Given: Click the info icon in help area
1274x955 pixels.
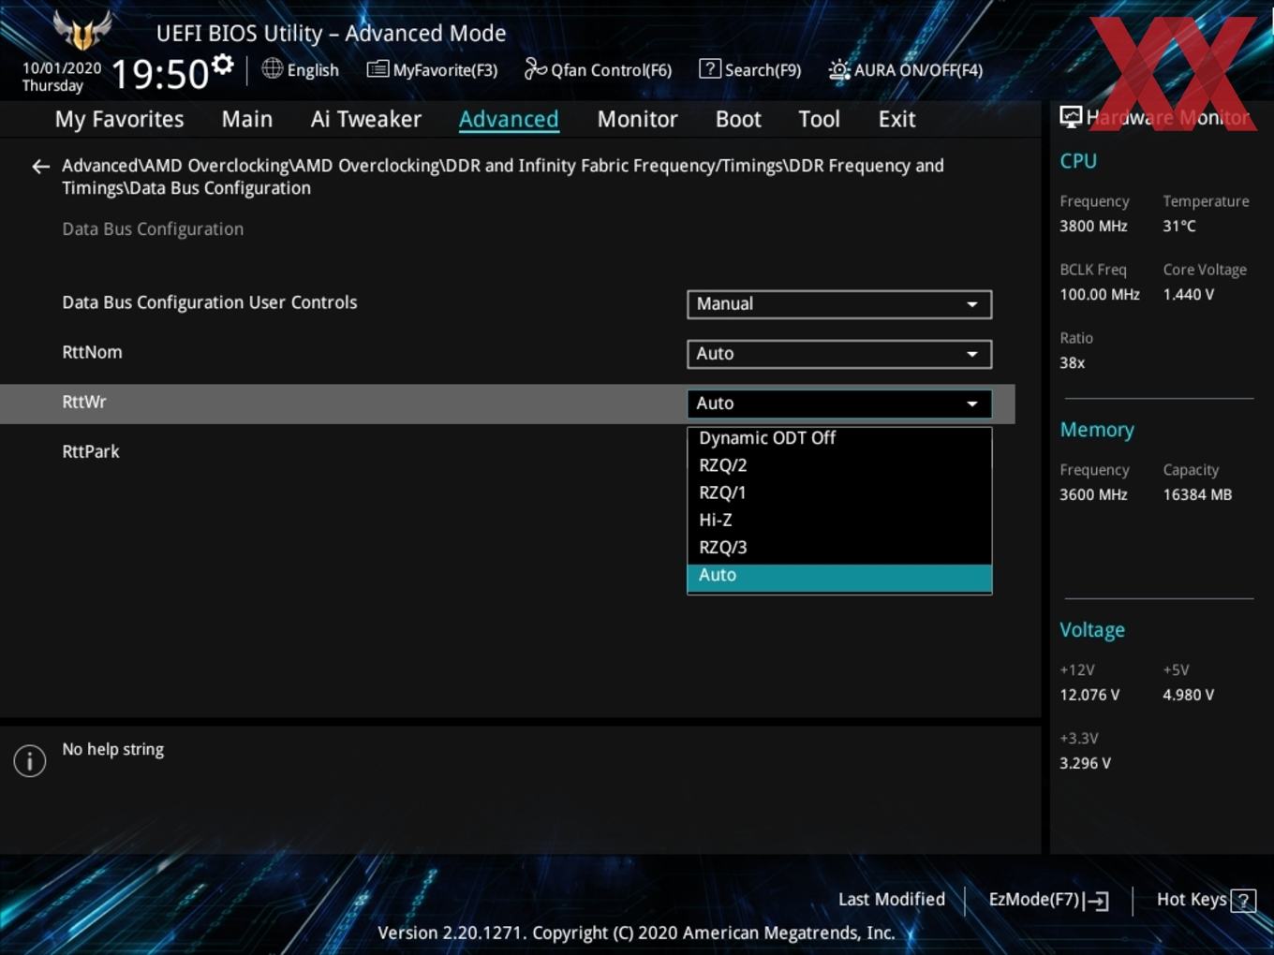Looking at the screenshot, I should [x=30, y=760].
